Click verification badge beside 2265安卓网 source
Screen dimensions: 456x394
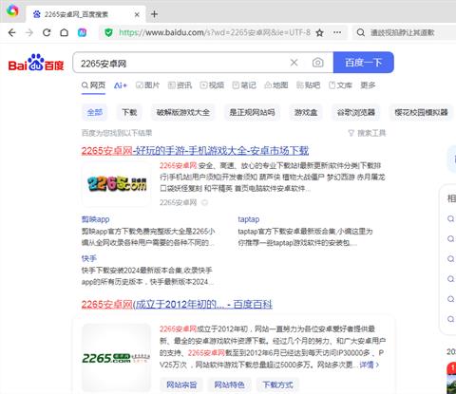(205, 202)
